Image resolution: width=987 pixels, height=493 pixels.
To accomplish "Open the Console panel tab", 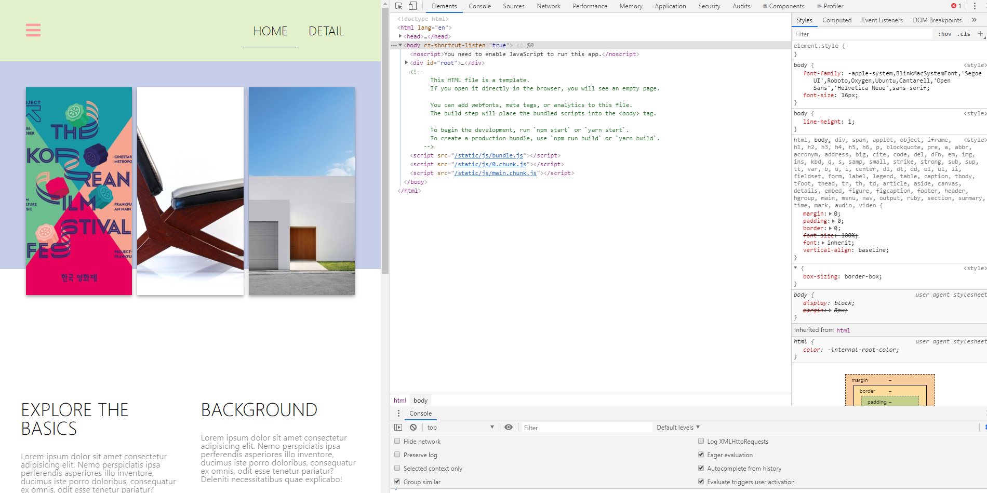I will (479, 6).
